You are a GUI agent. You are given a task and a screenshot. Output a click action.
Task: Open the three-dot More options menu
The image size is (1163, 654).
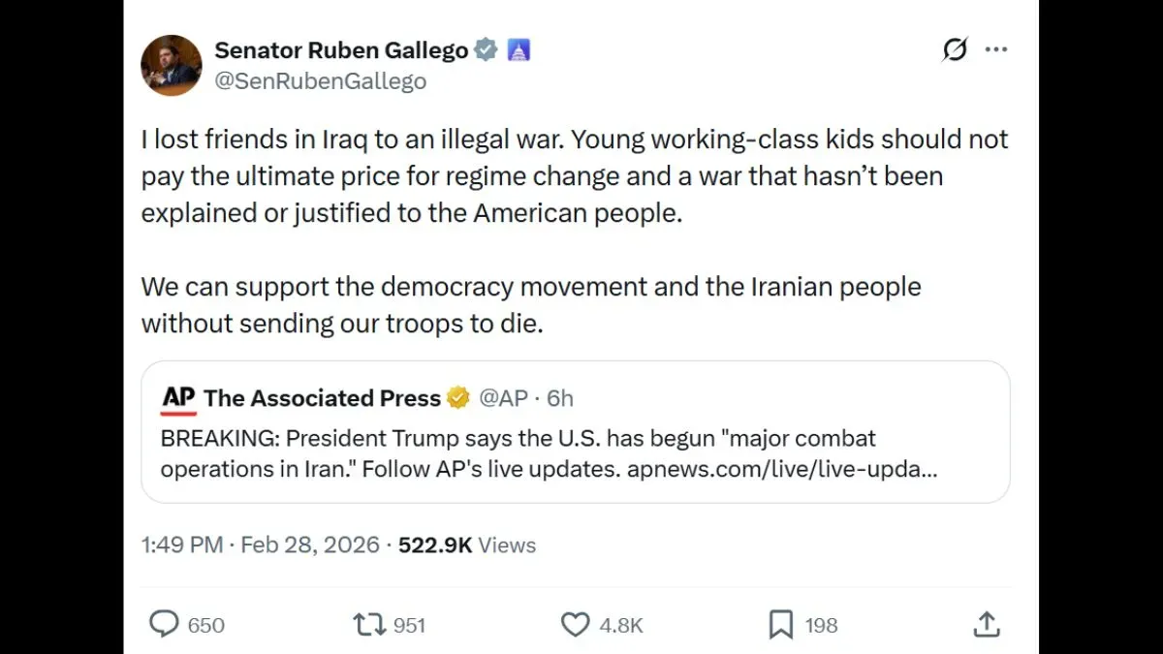pos(996,50)
